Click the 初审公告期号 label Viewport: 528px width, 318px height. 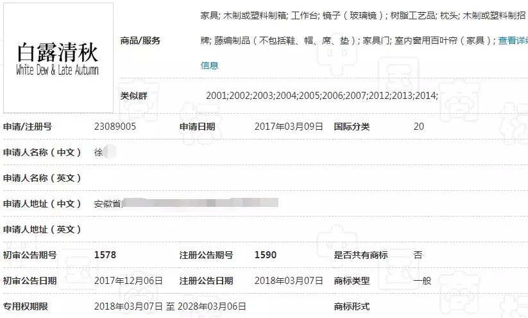click(x=30, y=255)
